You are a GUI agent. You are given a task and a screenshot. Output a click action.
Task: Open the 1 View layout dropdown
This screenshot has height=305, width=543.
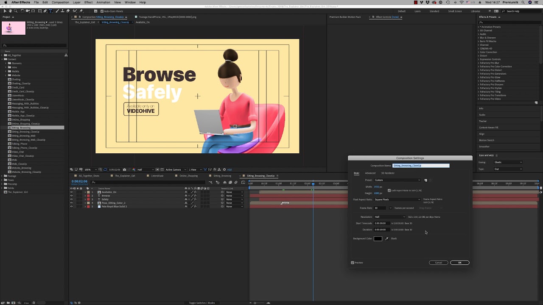click(x=195, y=169)
